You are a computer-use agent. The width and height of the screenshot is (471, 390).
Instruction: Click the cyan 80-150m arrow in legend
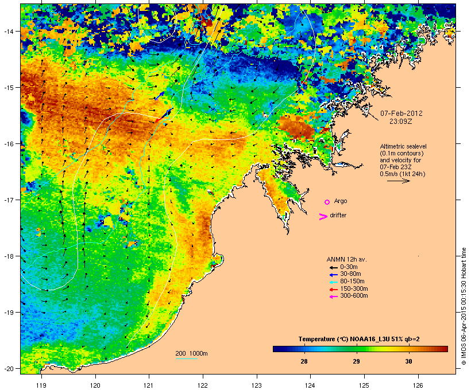point(333,282)
